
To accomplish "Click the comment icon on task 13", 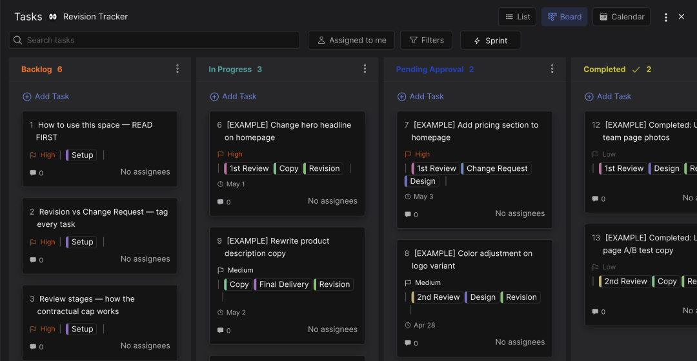I will coord(595,312).
